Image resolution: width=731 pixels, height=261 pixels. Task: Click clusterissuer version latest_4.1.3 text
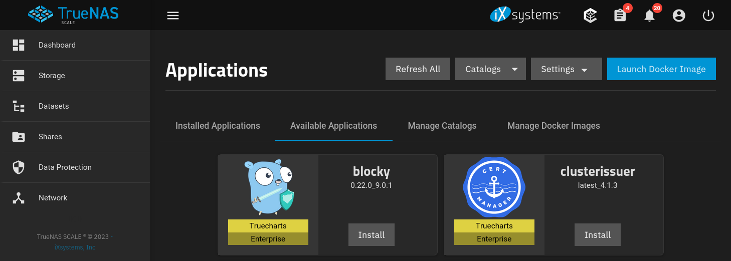(x=598, y=185)
